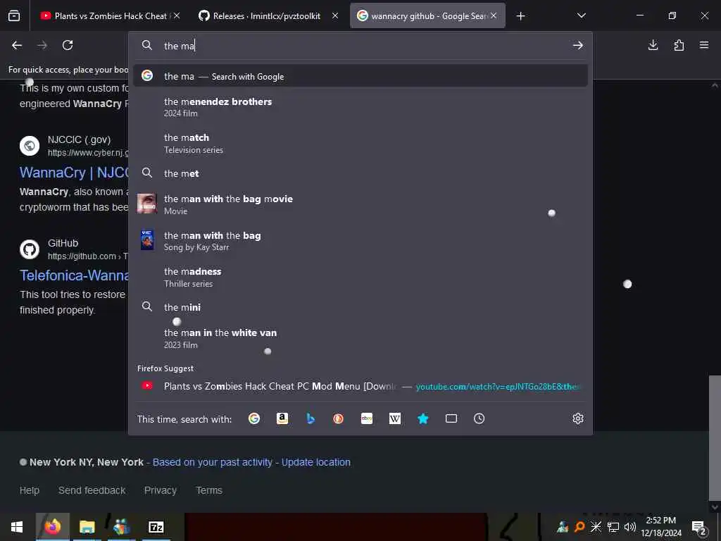Open the Help footer link
Image resolution: width=721 pixels, height=541 pixels.
click(30, 491)
